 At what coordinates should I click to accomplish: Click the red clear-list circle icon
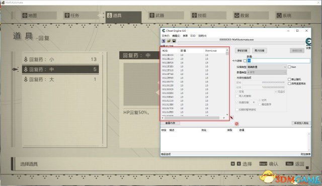click(x=236, y=124)
